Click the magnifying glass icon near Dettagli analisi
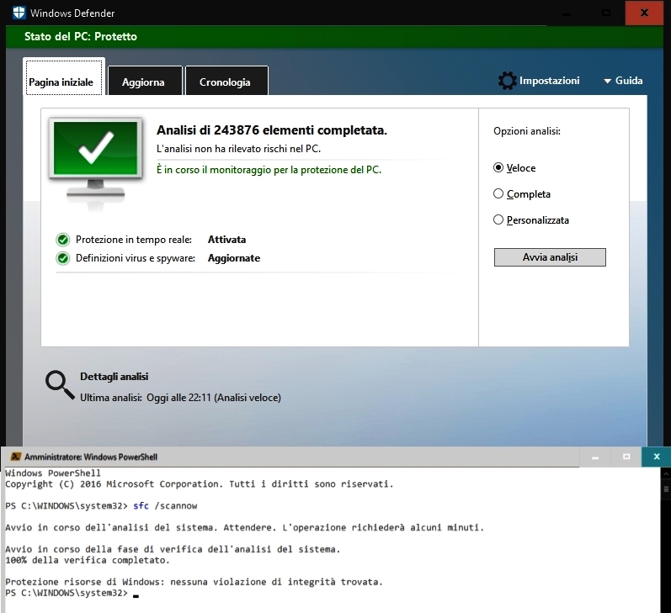The image size is (671, 613). (60, 385)
